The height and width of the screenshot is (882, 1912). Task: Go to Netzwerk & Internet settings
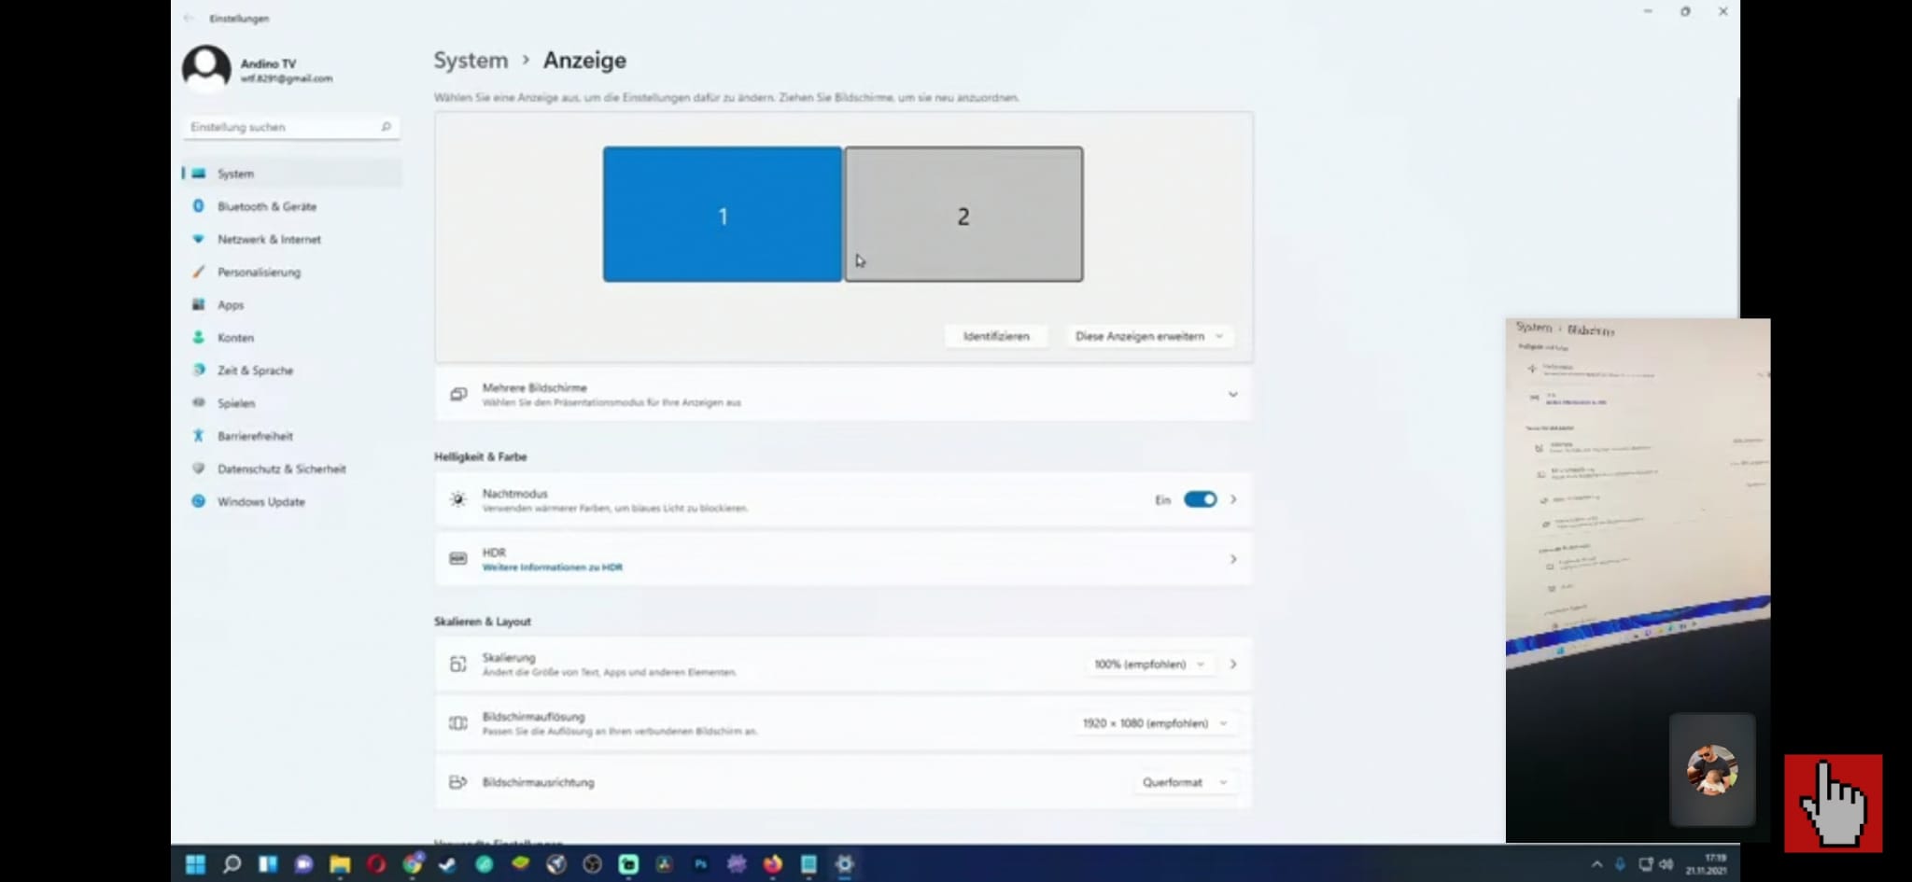tap(269, 239)
